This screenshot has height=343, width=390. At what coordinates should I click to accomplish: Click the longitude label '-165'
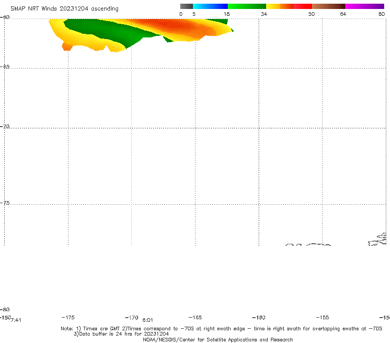pos(195,317)
